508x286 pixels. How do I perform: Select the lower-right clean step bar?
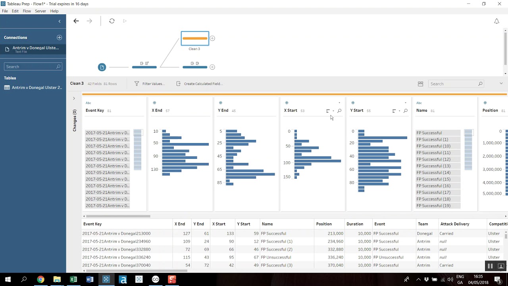point(195,67)
